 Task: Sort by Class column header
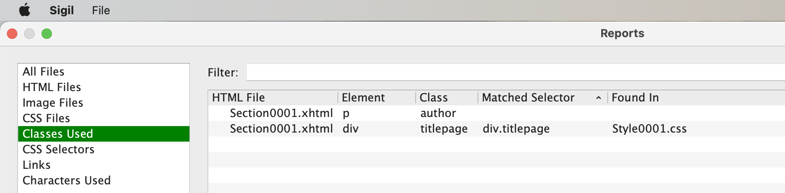(x=433, y=98)
